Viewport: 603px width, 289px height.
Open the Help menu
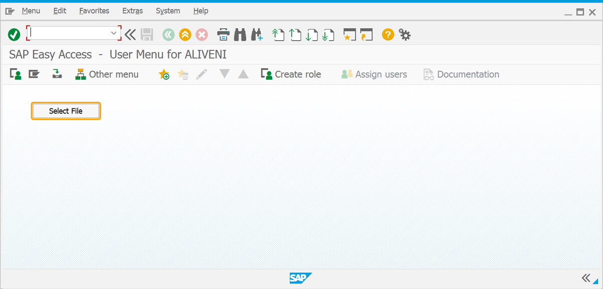coord(200,11)
